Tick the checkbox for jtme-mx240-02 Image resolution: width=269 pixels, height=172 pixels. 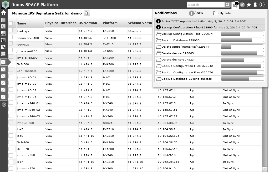click(11, 109)
